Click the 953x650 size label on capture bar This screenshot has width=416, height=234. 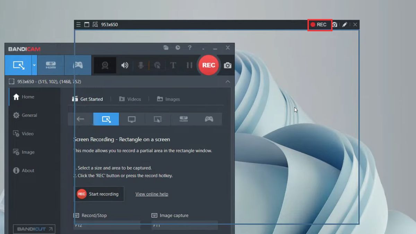point(110,25)
